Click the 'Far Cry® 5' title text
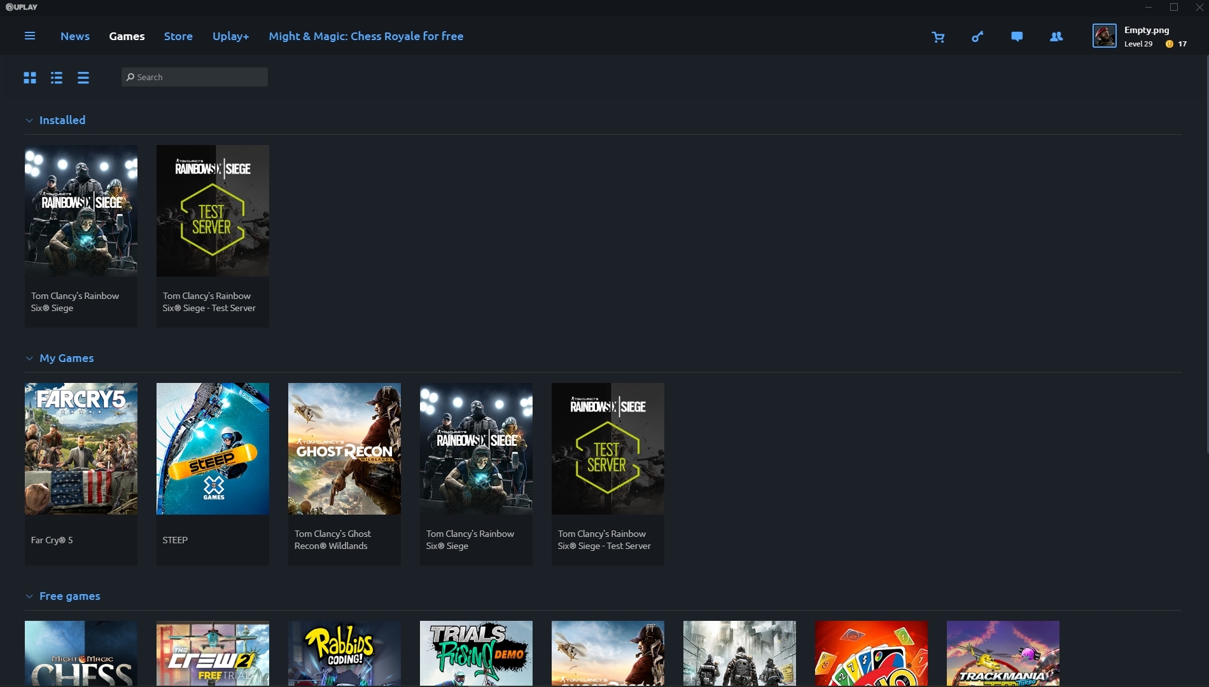Screen dimensions: 1209x687 click(52, 540)
